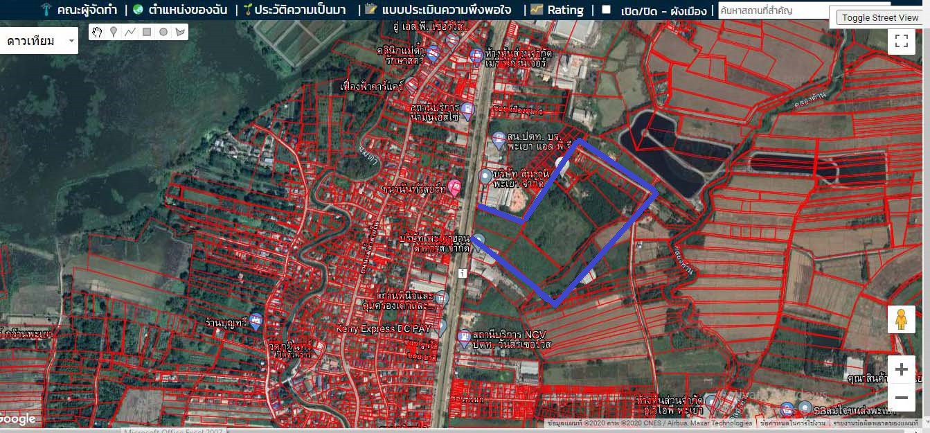Viewport: 930px width, 433px height.
Task: Zoom out of the map
Action: 902,398
